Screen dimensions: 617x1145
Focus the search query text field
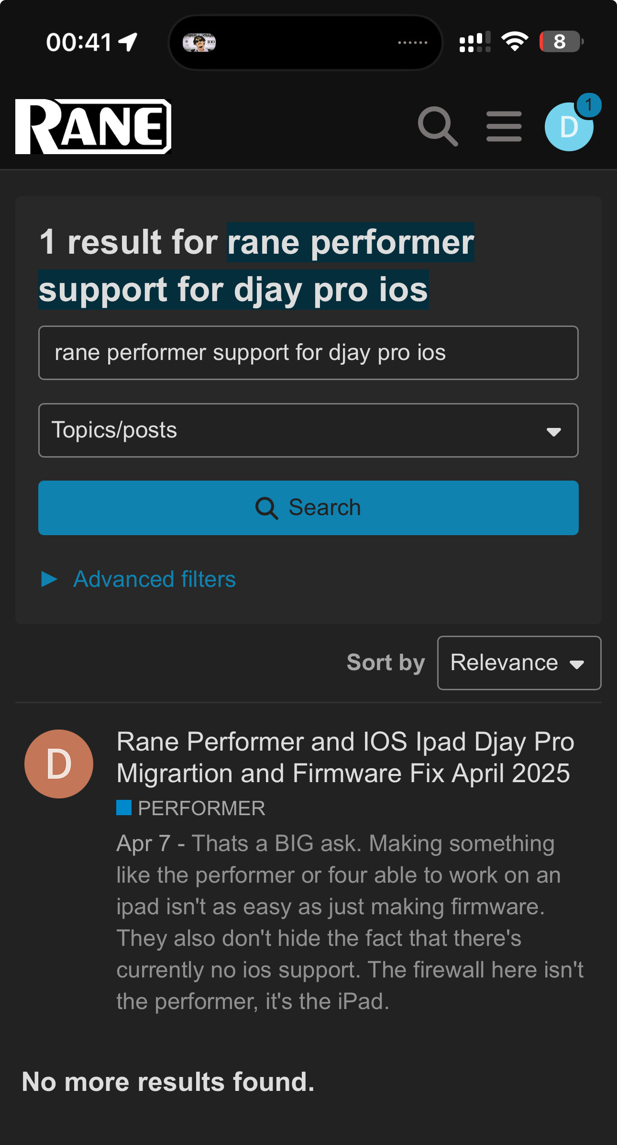tap(308, 353)
